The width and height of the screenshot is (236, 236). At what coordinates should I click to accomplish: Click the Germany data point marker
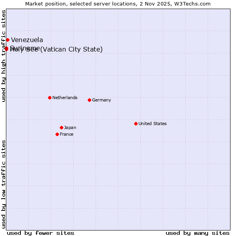pyautogui.click(x=89, y=100)
